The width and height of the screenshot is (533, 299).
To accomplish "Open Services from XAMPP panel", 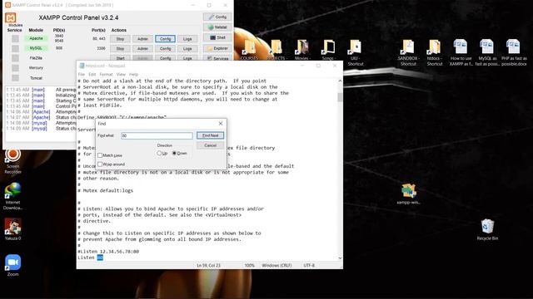I will [x=217, y=58].
